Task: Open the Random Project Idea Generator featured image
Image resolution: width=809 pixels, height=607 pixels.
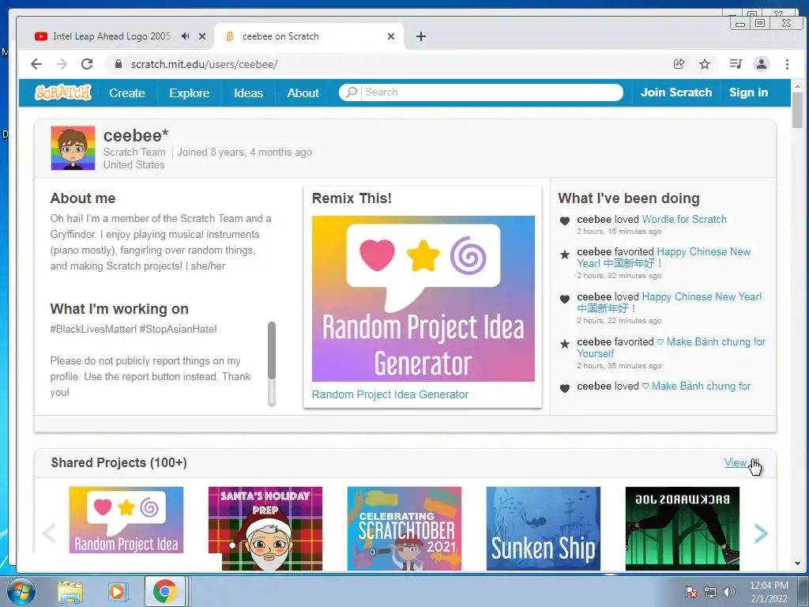Action: coord(423,299)
